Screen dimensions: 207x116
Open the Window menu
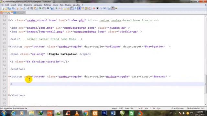tap(77, 5)
